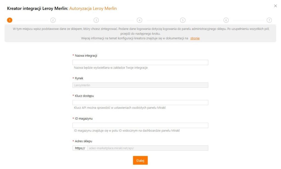Open wizard step 5 circle
The width and height of the screenshot is (281, 169).
(183, 20)
